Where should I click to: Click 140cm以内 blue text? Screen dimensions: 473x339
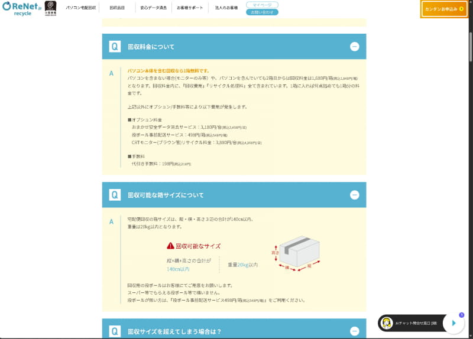pyautogui.click(x=178, y=269)
